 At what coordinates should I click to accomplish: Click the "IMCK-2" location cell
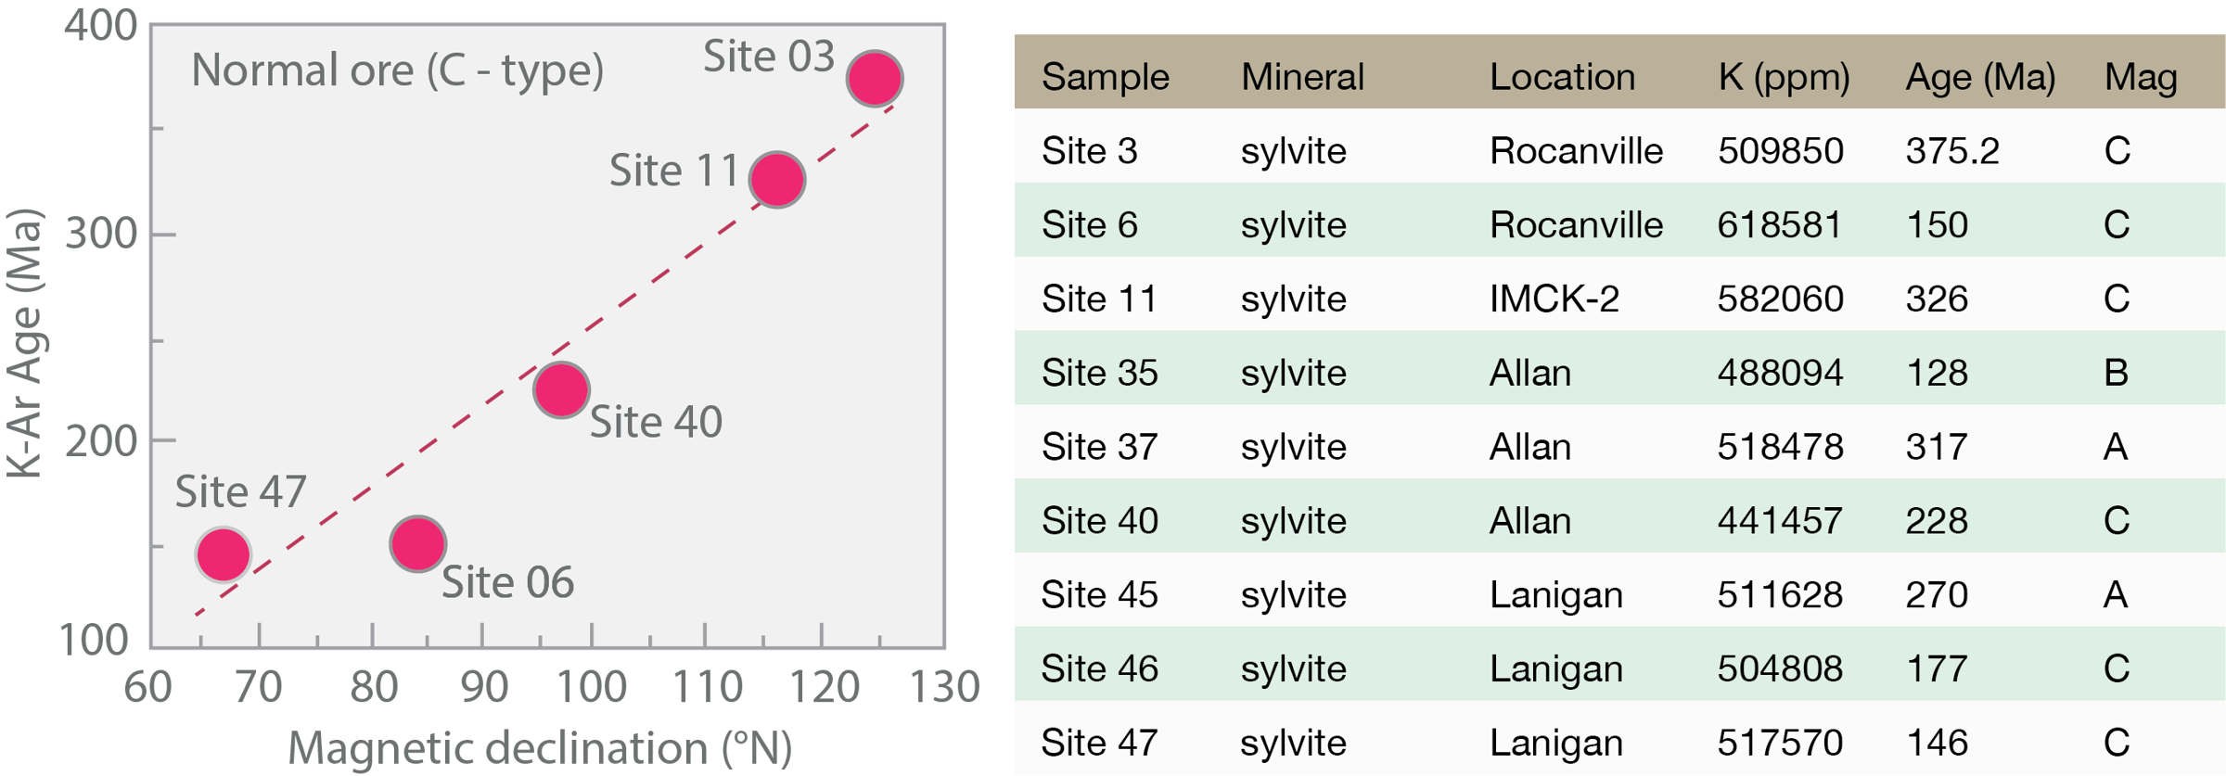point(1554,299)
